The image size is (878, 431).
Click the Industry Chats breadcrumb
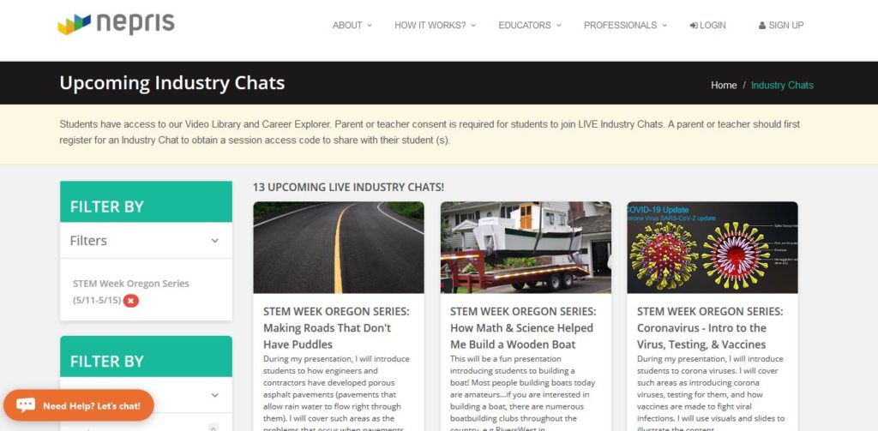782,85
